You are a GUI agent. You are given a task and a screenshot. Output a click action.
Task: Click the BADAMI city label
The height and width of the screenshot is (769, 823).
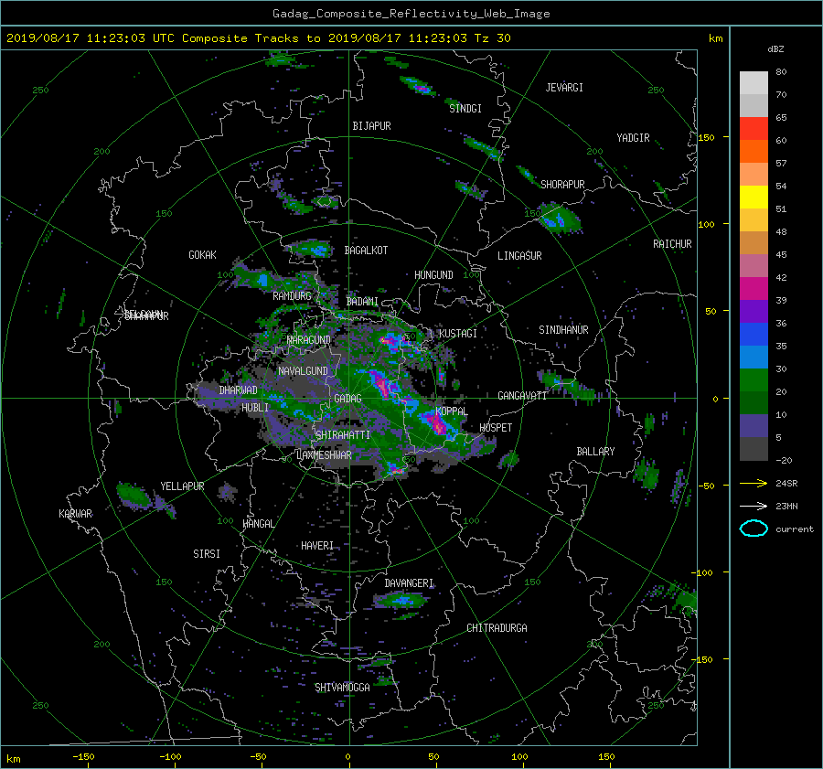tap(362, 302)
